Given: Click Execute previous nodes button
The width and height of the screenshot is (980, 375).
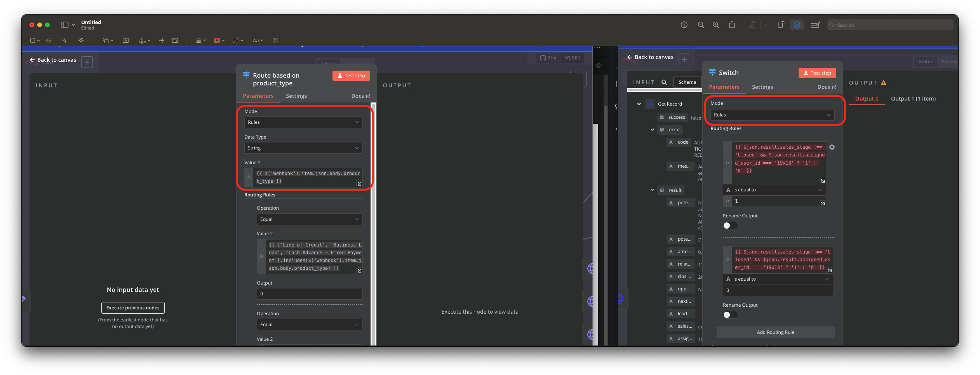Looking at the screenshot, I should click(x=133, y=308).
